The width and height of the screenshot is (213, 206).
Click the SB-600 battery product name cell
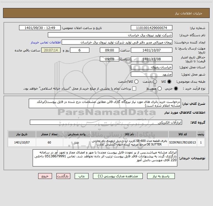coord(129,142)
